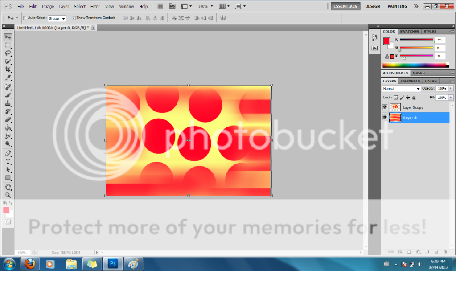Image resolution: width=456 pixels, height=303 pixels.
Task: Expand the layer Opacity slider arrow
Action: pyautogui.click(x=451, y=89)
